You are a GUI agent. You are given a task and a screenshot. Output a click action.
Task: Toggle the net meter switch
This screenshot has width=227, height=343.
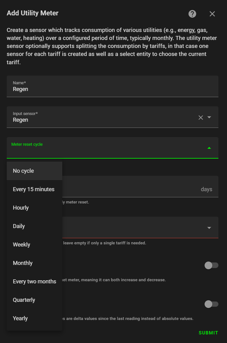[x=211, y=265]
